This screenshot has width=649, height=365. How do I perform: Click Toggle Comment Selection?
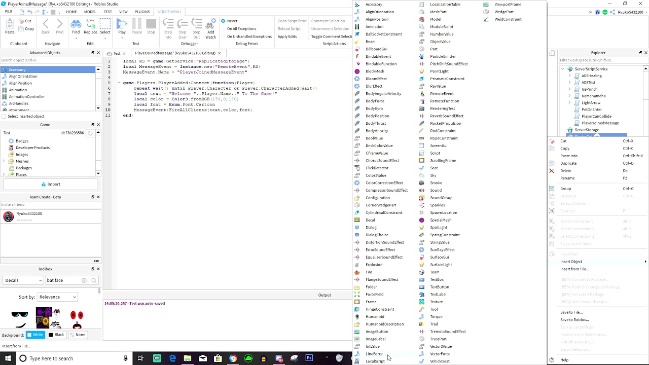pyautogui.click(x=331, y=36)
